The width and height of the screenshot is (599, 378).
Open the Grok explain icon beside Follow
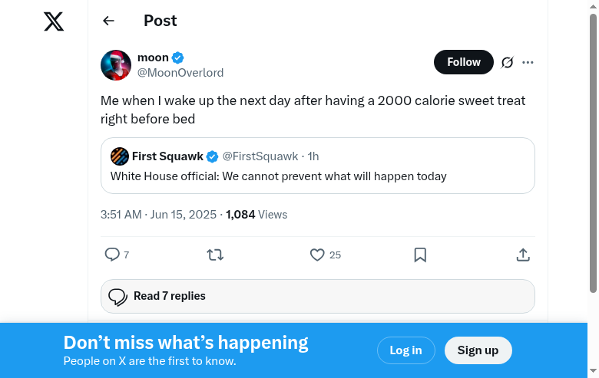507,62
